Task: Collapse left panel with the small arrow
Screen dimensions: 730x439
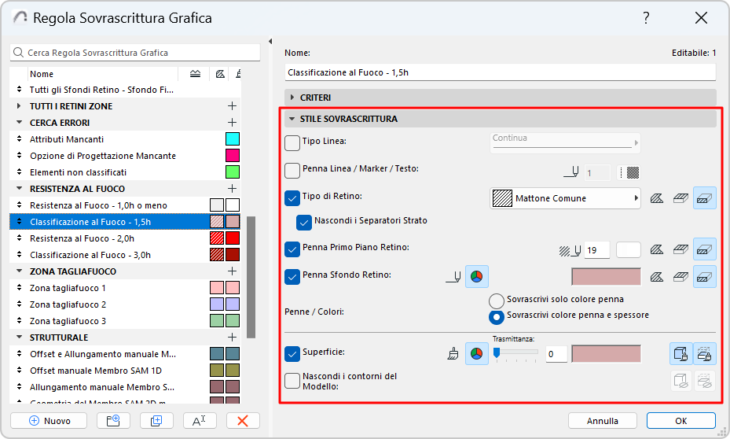Action: pyautogui.click(x=270, y=42)
